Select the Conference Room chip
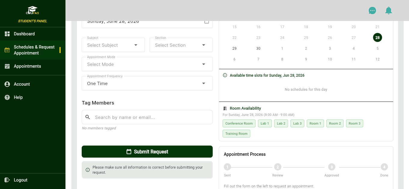The height and width of the screenshot is (189, 409). pos(239,123)
